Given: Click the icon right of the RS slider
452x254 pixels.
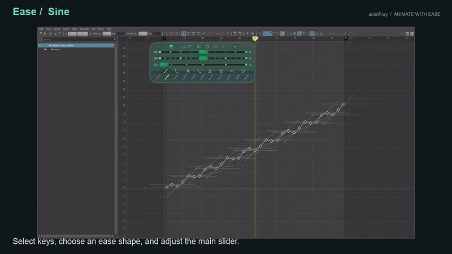Looking at the screenshot, I should 250,52.
